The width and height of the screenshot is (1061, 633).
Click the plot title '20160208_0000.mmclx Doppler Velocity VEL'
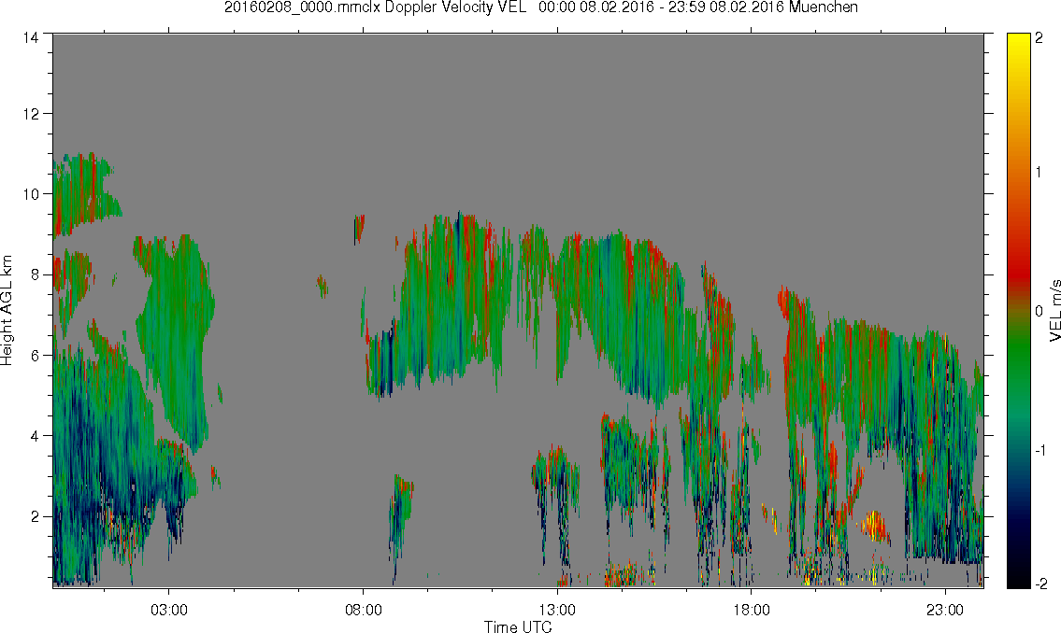point(375,7)
